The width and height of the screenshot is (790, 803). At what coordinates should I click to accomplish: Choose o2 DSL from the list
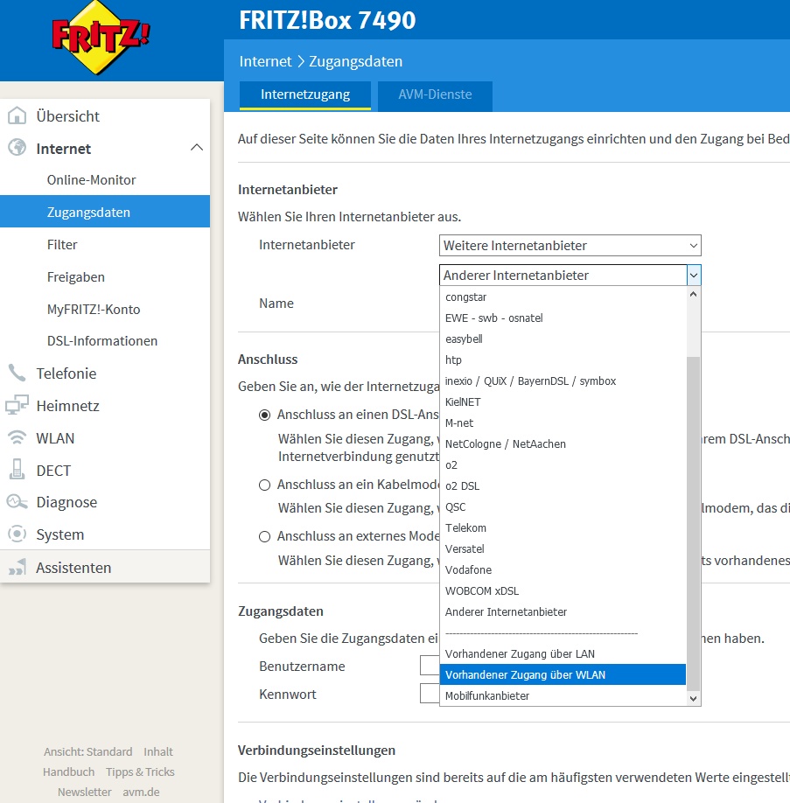(x=563, y=486)
